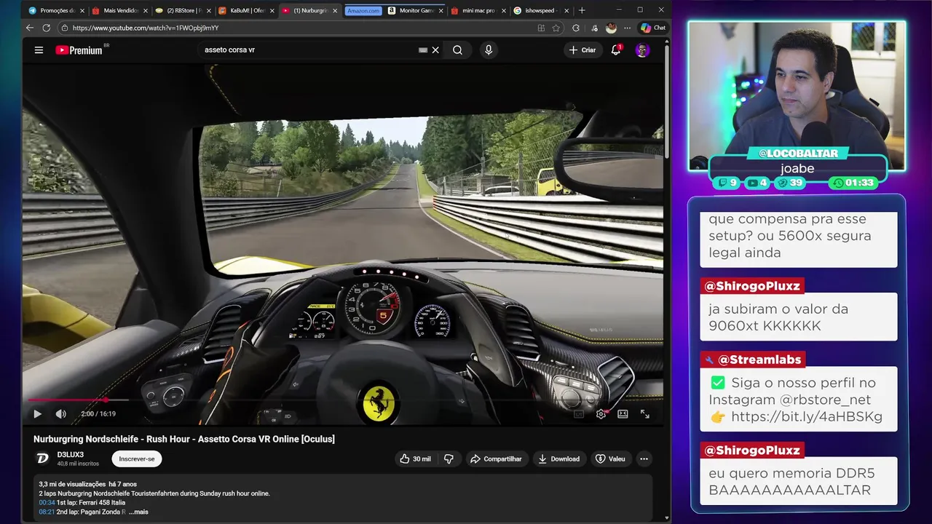932x524 pixels.
Task: Close the Nurburgring YouTube tab
Action: (335, 11)
